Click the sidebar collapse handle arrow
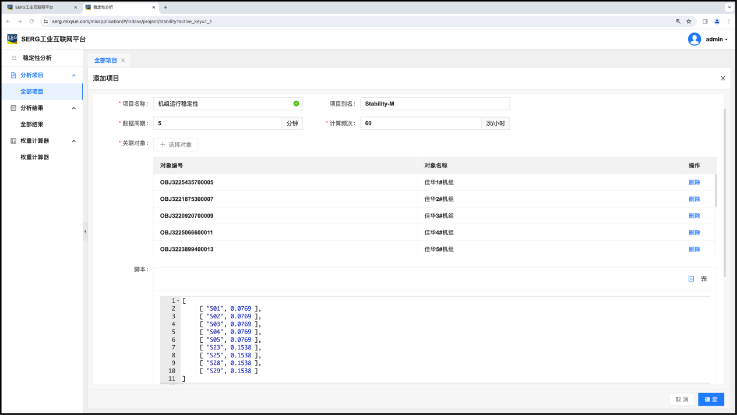This screenshot has width=737, height=415. 85,231
